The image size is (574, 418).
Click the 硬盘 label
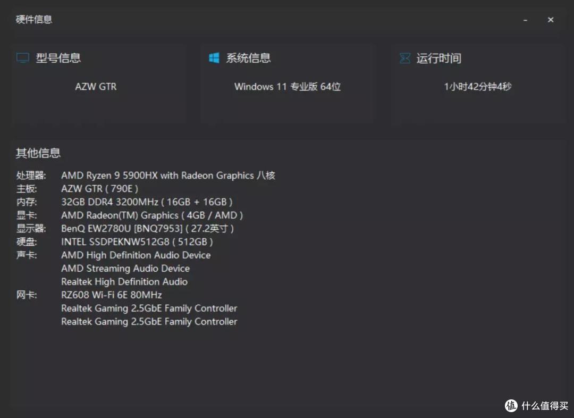point(27,242)
